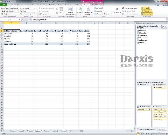The image size is (168, 135).
Task: Open Etykiety wierszy filter dropdown in cell A3
Action: coord(19,31)
